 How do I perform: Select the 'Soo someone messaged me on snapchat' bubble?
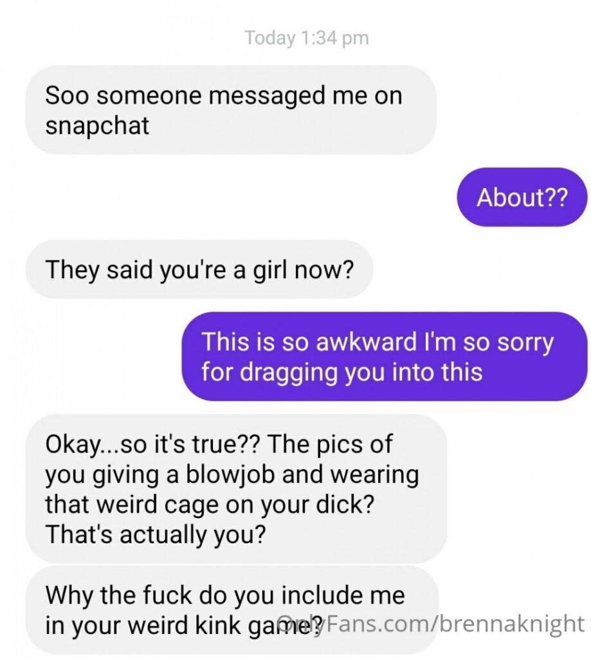tap(231, 109)
